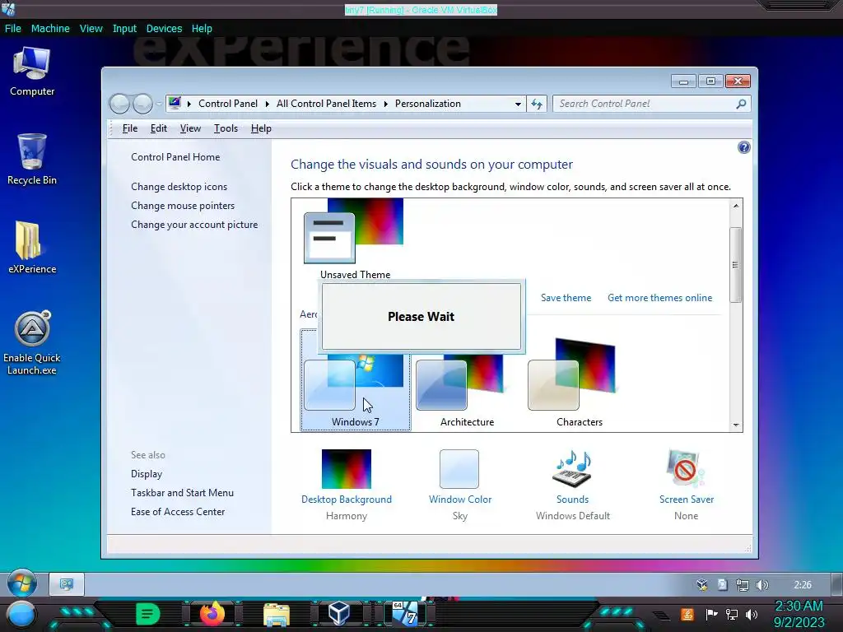Click the search magnifier icon
Viewport: 843px width, 632px height.
click(x=741, y=104)
